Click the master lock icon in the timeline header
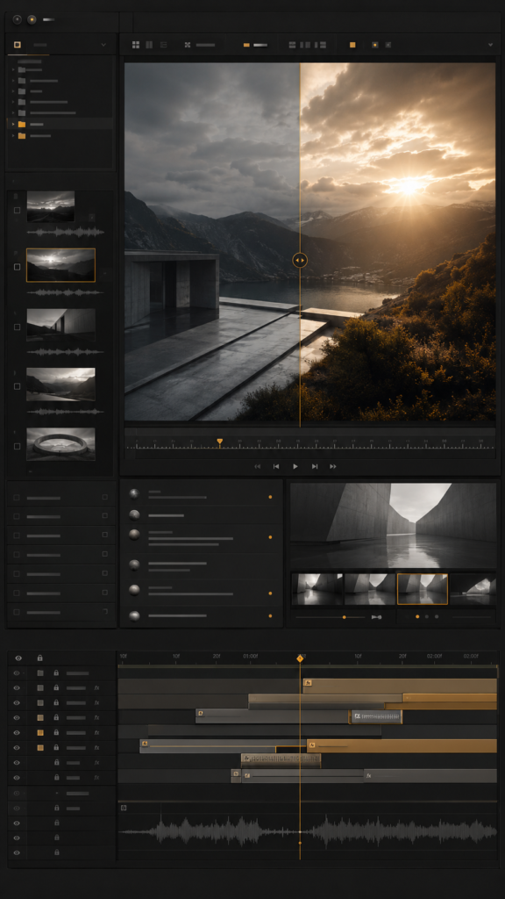Screen dimensions: 505x899 click(39, 658)
